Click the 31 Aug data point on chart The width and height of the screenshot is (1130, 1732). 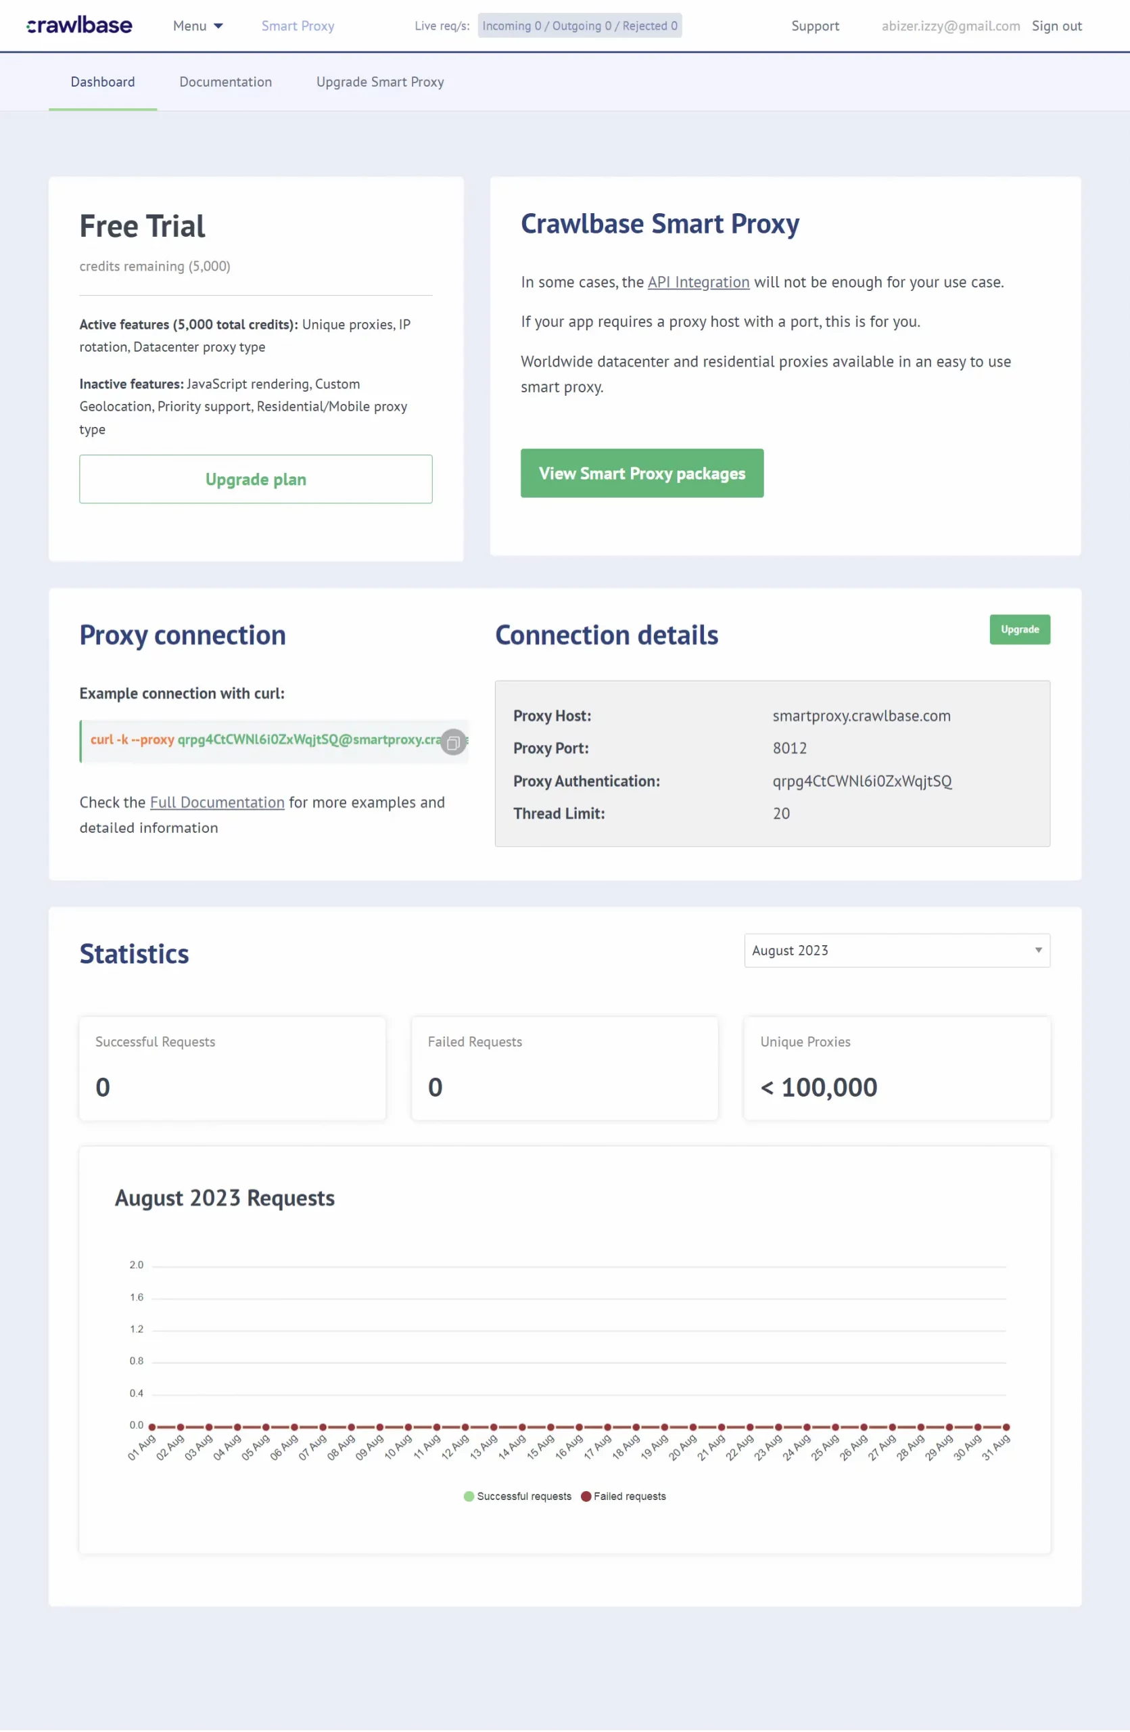coord(1006,1427)
